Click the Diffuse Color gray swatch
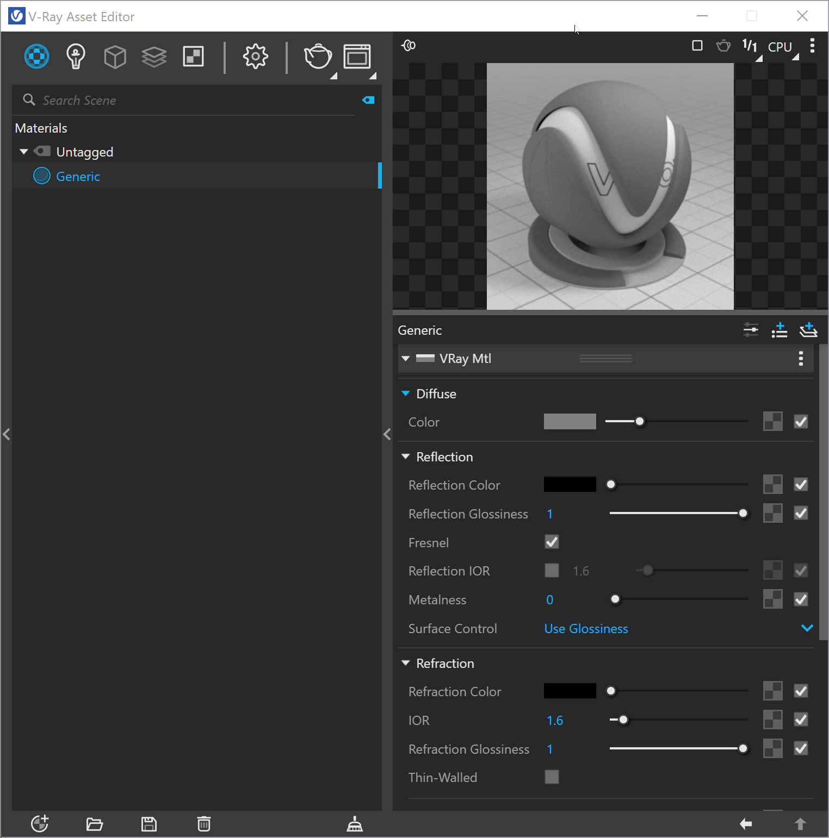This screenshot has height=838, width=829. coord(570,421)
